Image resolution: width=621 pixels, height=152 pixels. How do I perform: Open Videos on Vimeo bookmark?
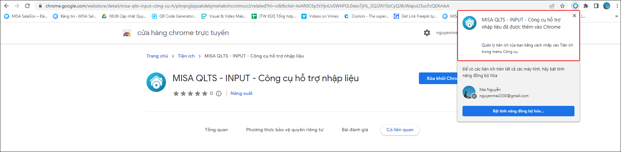coord(320,16)
